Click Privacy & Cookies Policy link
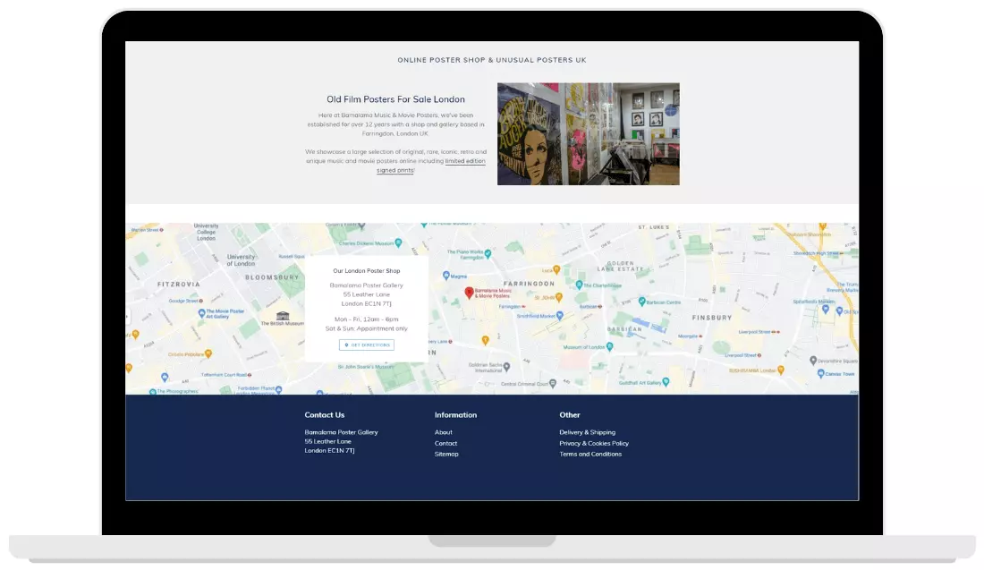The width and height of the screenshot is (984, 570). [594, 443]
